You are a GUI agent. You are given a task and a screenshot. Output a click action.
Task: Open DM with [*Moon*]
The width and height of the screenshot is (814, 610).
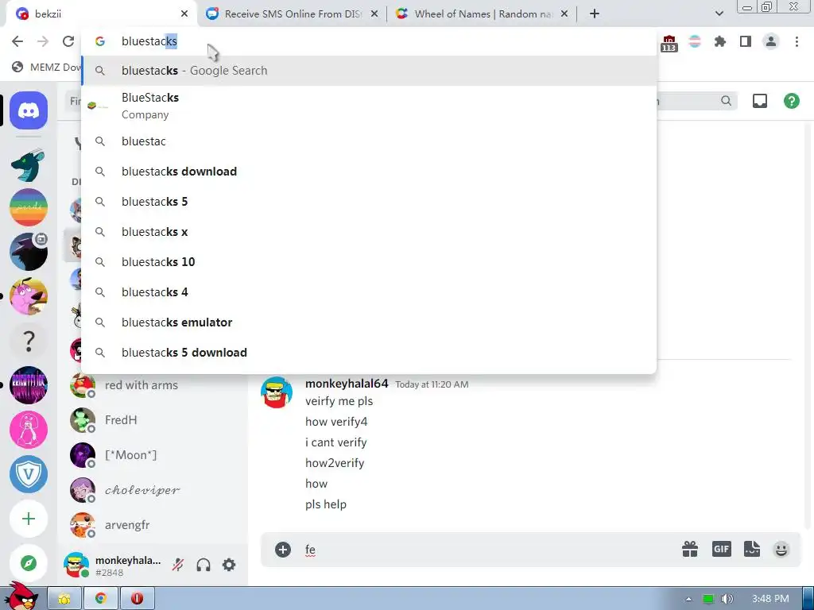coord(153,455)
